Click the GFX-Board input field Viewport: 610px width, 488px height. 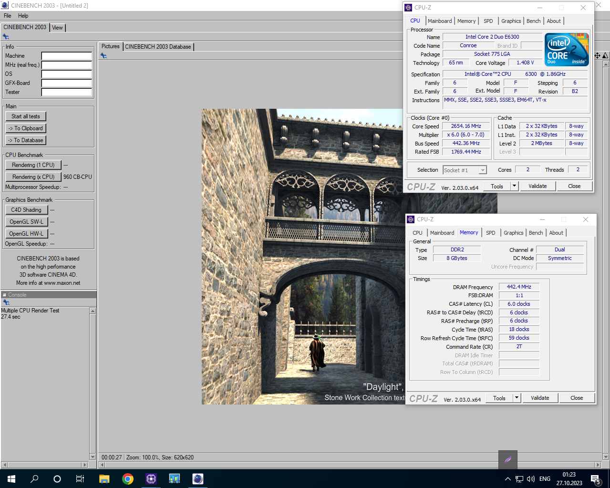(67, 83)
